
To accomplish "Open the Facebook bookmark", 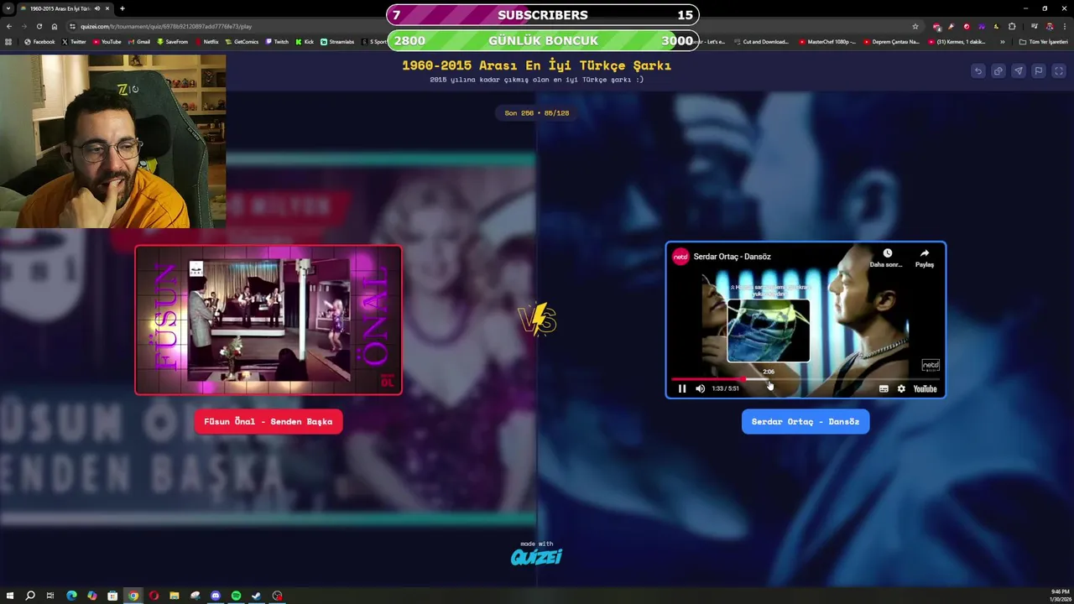I will (39, 41).
